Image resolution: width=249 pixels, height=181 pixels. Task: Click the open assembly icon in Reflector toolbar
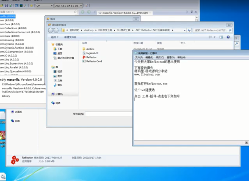[x=2, y=6]
